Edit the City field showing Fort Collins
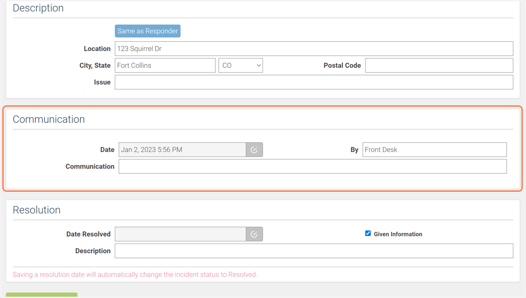526x298 pixels. point(165,65)
